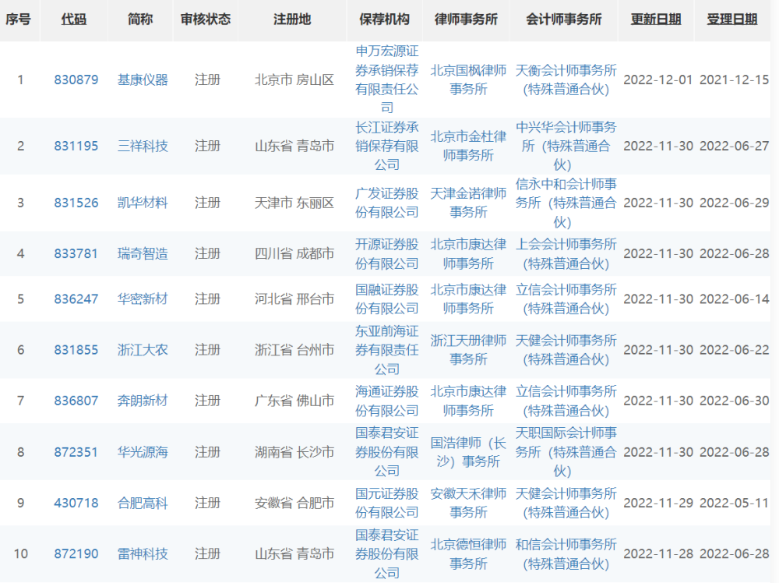Screen dimensions: 779x583
Task: Open stock code 430718 link
Action: tap(76, 503)
